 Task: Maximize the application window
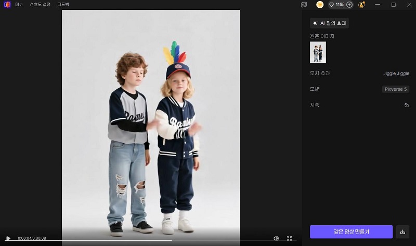394,5
